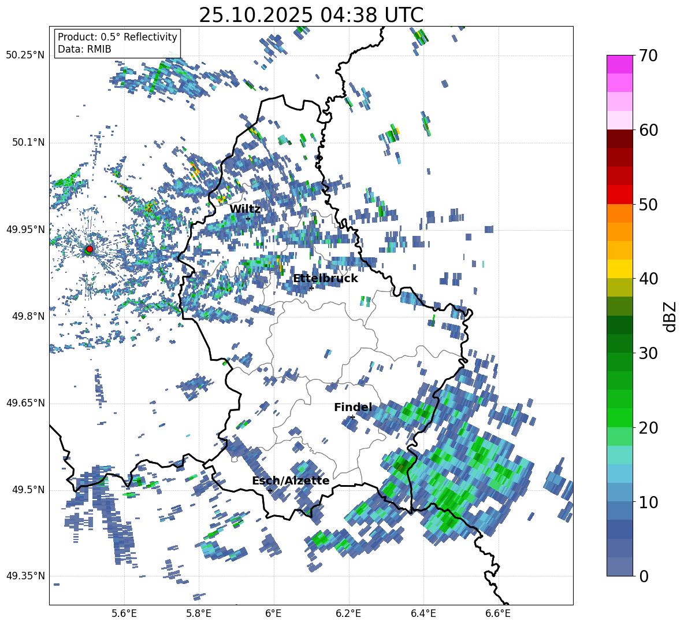This screenshot has width=684, height=625.
Task: Click the colorbar label '60'
Action: point(648,130)
